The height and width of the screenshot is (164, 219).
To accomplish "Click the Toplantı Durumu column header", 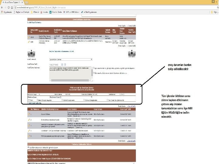I will coord(108,31).
